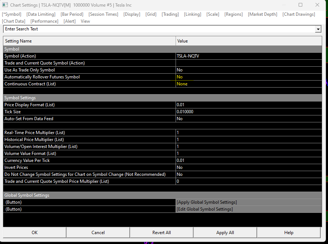Open the search text dropdown arrow
This screenshot has height=244, width=328.
pos(318,29)
